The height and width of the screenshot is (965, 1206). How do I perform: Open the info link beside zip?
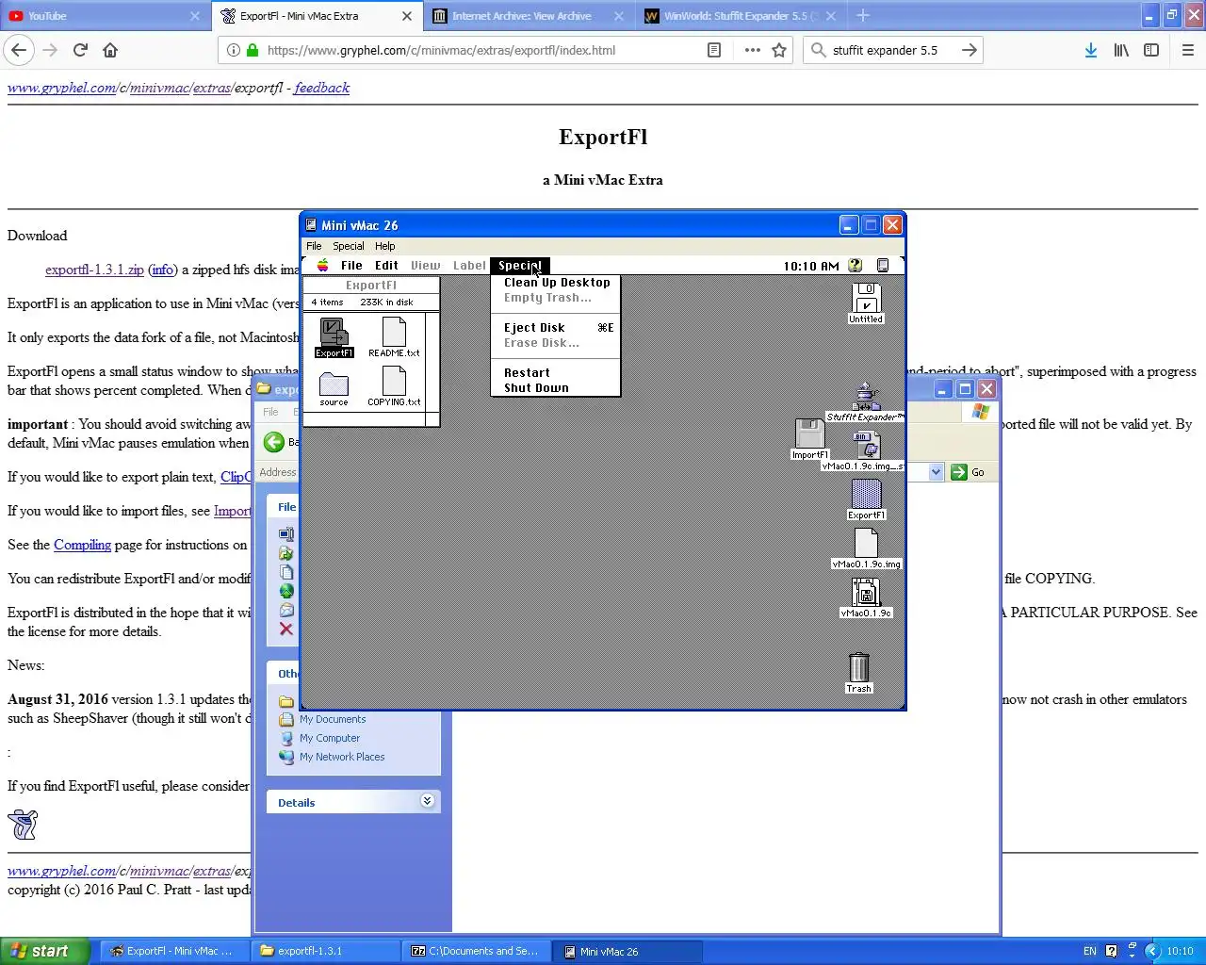click(x=163, y=270)
